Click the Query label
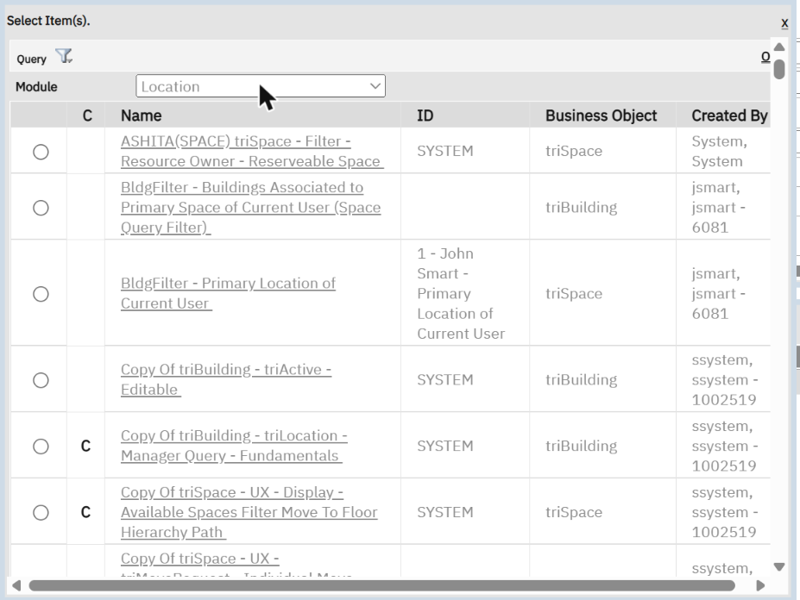The image size is (800, 600). [x=32, y=59]
